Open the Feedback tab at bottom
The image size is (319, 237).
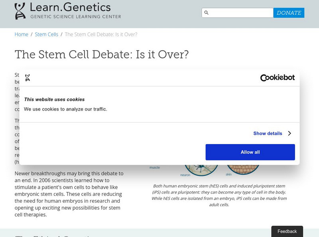287,231
